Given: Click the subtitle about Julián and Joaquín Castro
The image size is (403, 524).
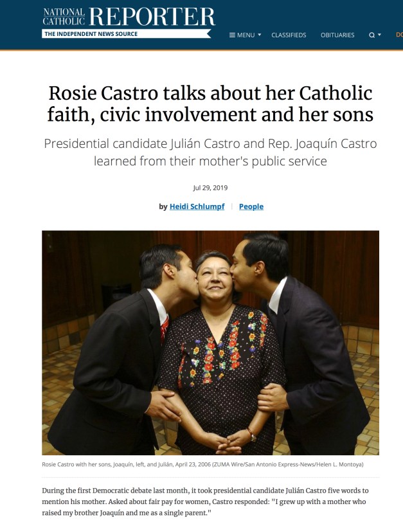Looking at the screenshot, I should coord(211,152).
